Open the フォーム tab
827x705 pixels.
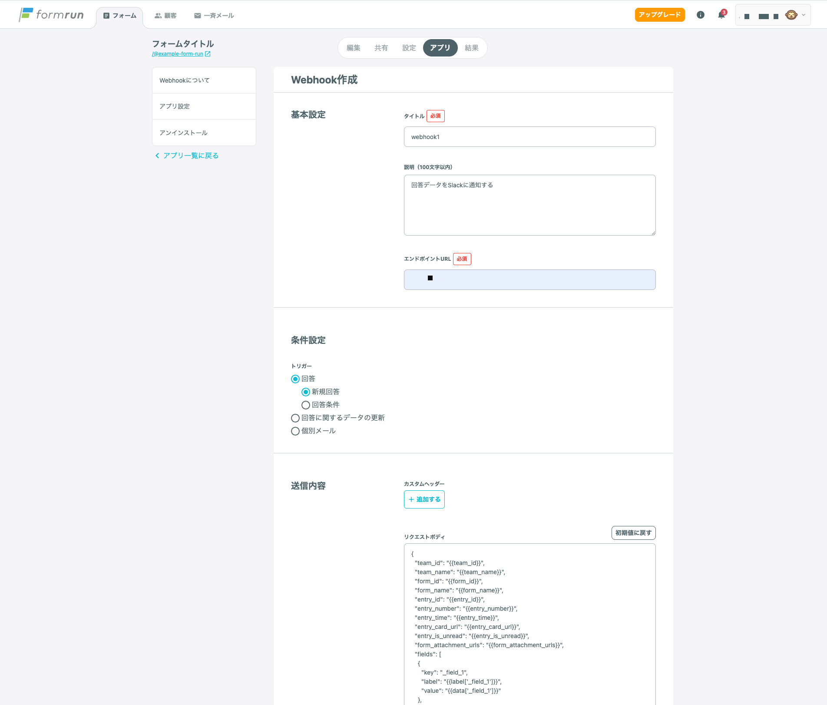pyautogui.click(x=119, y=16)
